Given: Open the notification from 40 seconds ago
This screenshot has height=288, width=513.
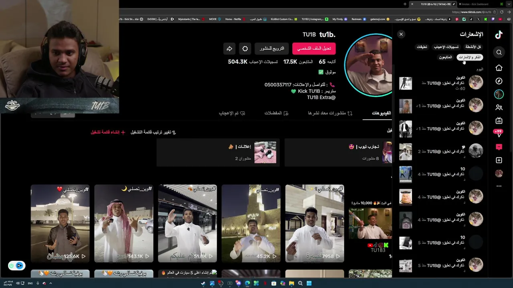Looking at the screenshot, I should 441,83.
